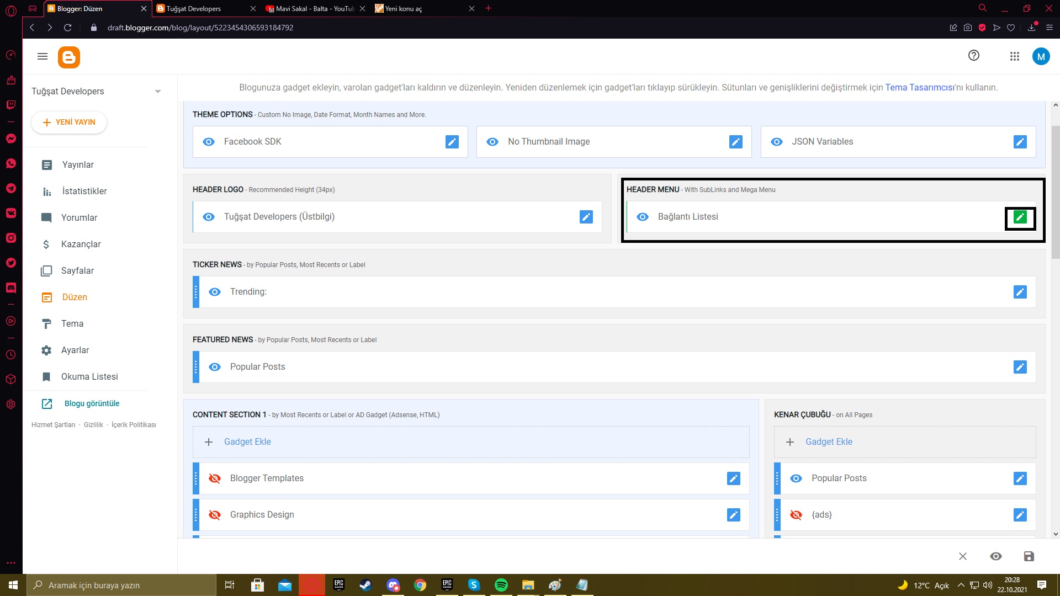This screenshot has height=596, width=1060.
Task: Click the browser address bar
Action: coord(519,28)
